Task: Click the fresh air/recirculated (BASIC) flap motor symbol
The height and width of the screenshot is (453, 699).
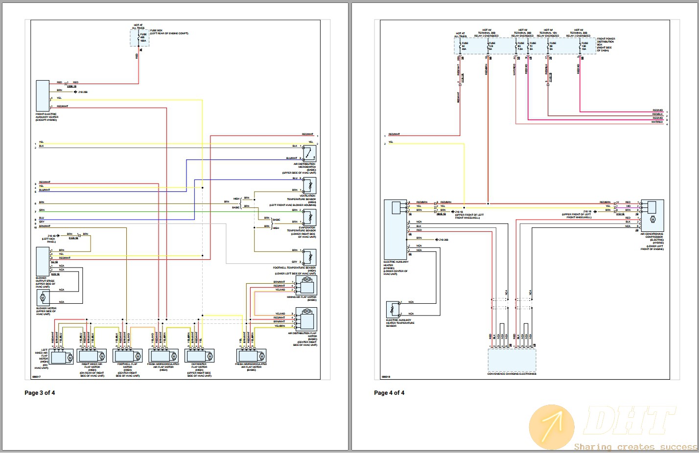Action: pyautogui.click(x=252, y=356)
